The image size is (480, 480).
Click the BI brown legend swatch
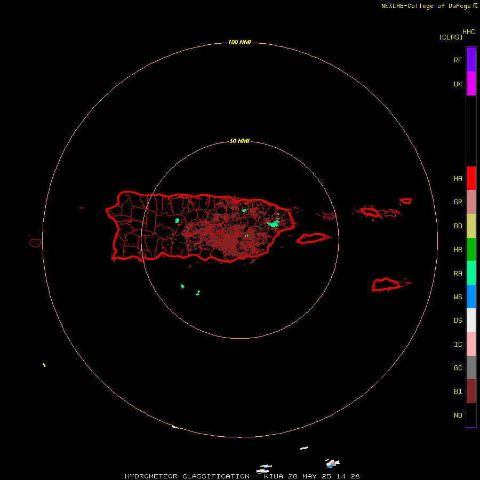click(471, 391)
